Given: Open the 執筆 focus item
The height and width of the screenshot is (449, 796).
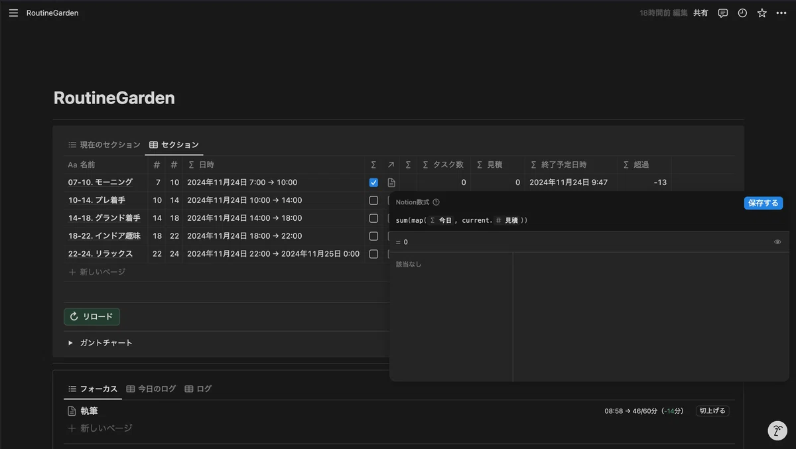Looking at the screenshot, I should [89, 411].
